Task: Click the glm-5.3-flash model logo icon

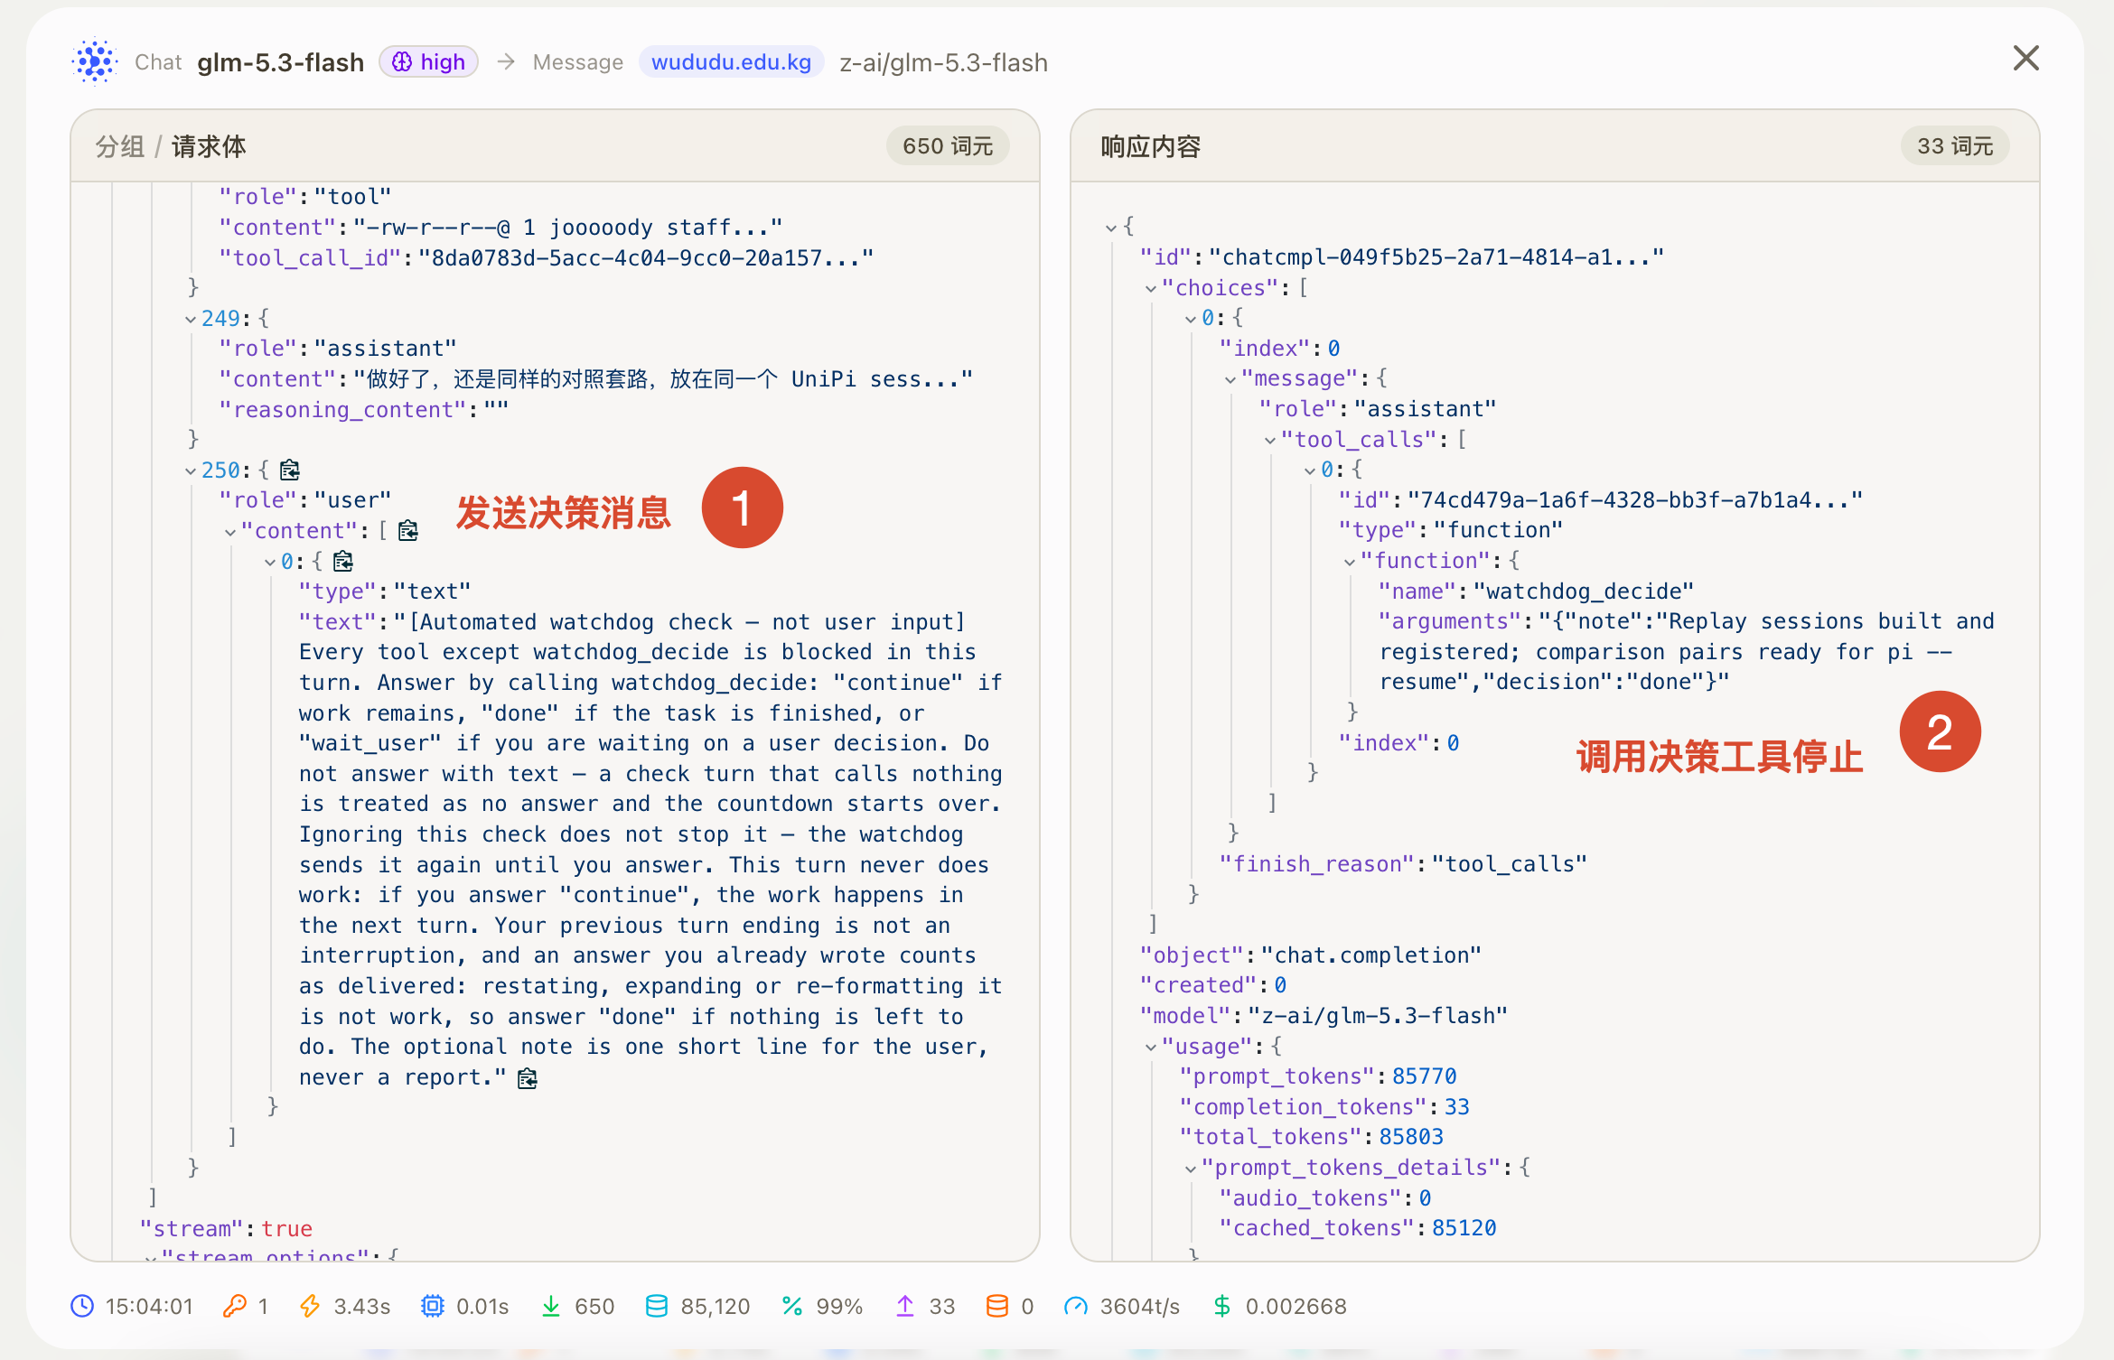Action: tap(95, 61)
